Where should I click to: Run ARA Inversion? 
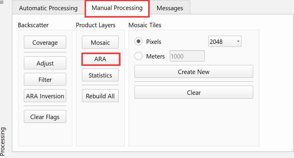point(45,96)
